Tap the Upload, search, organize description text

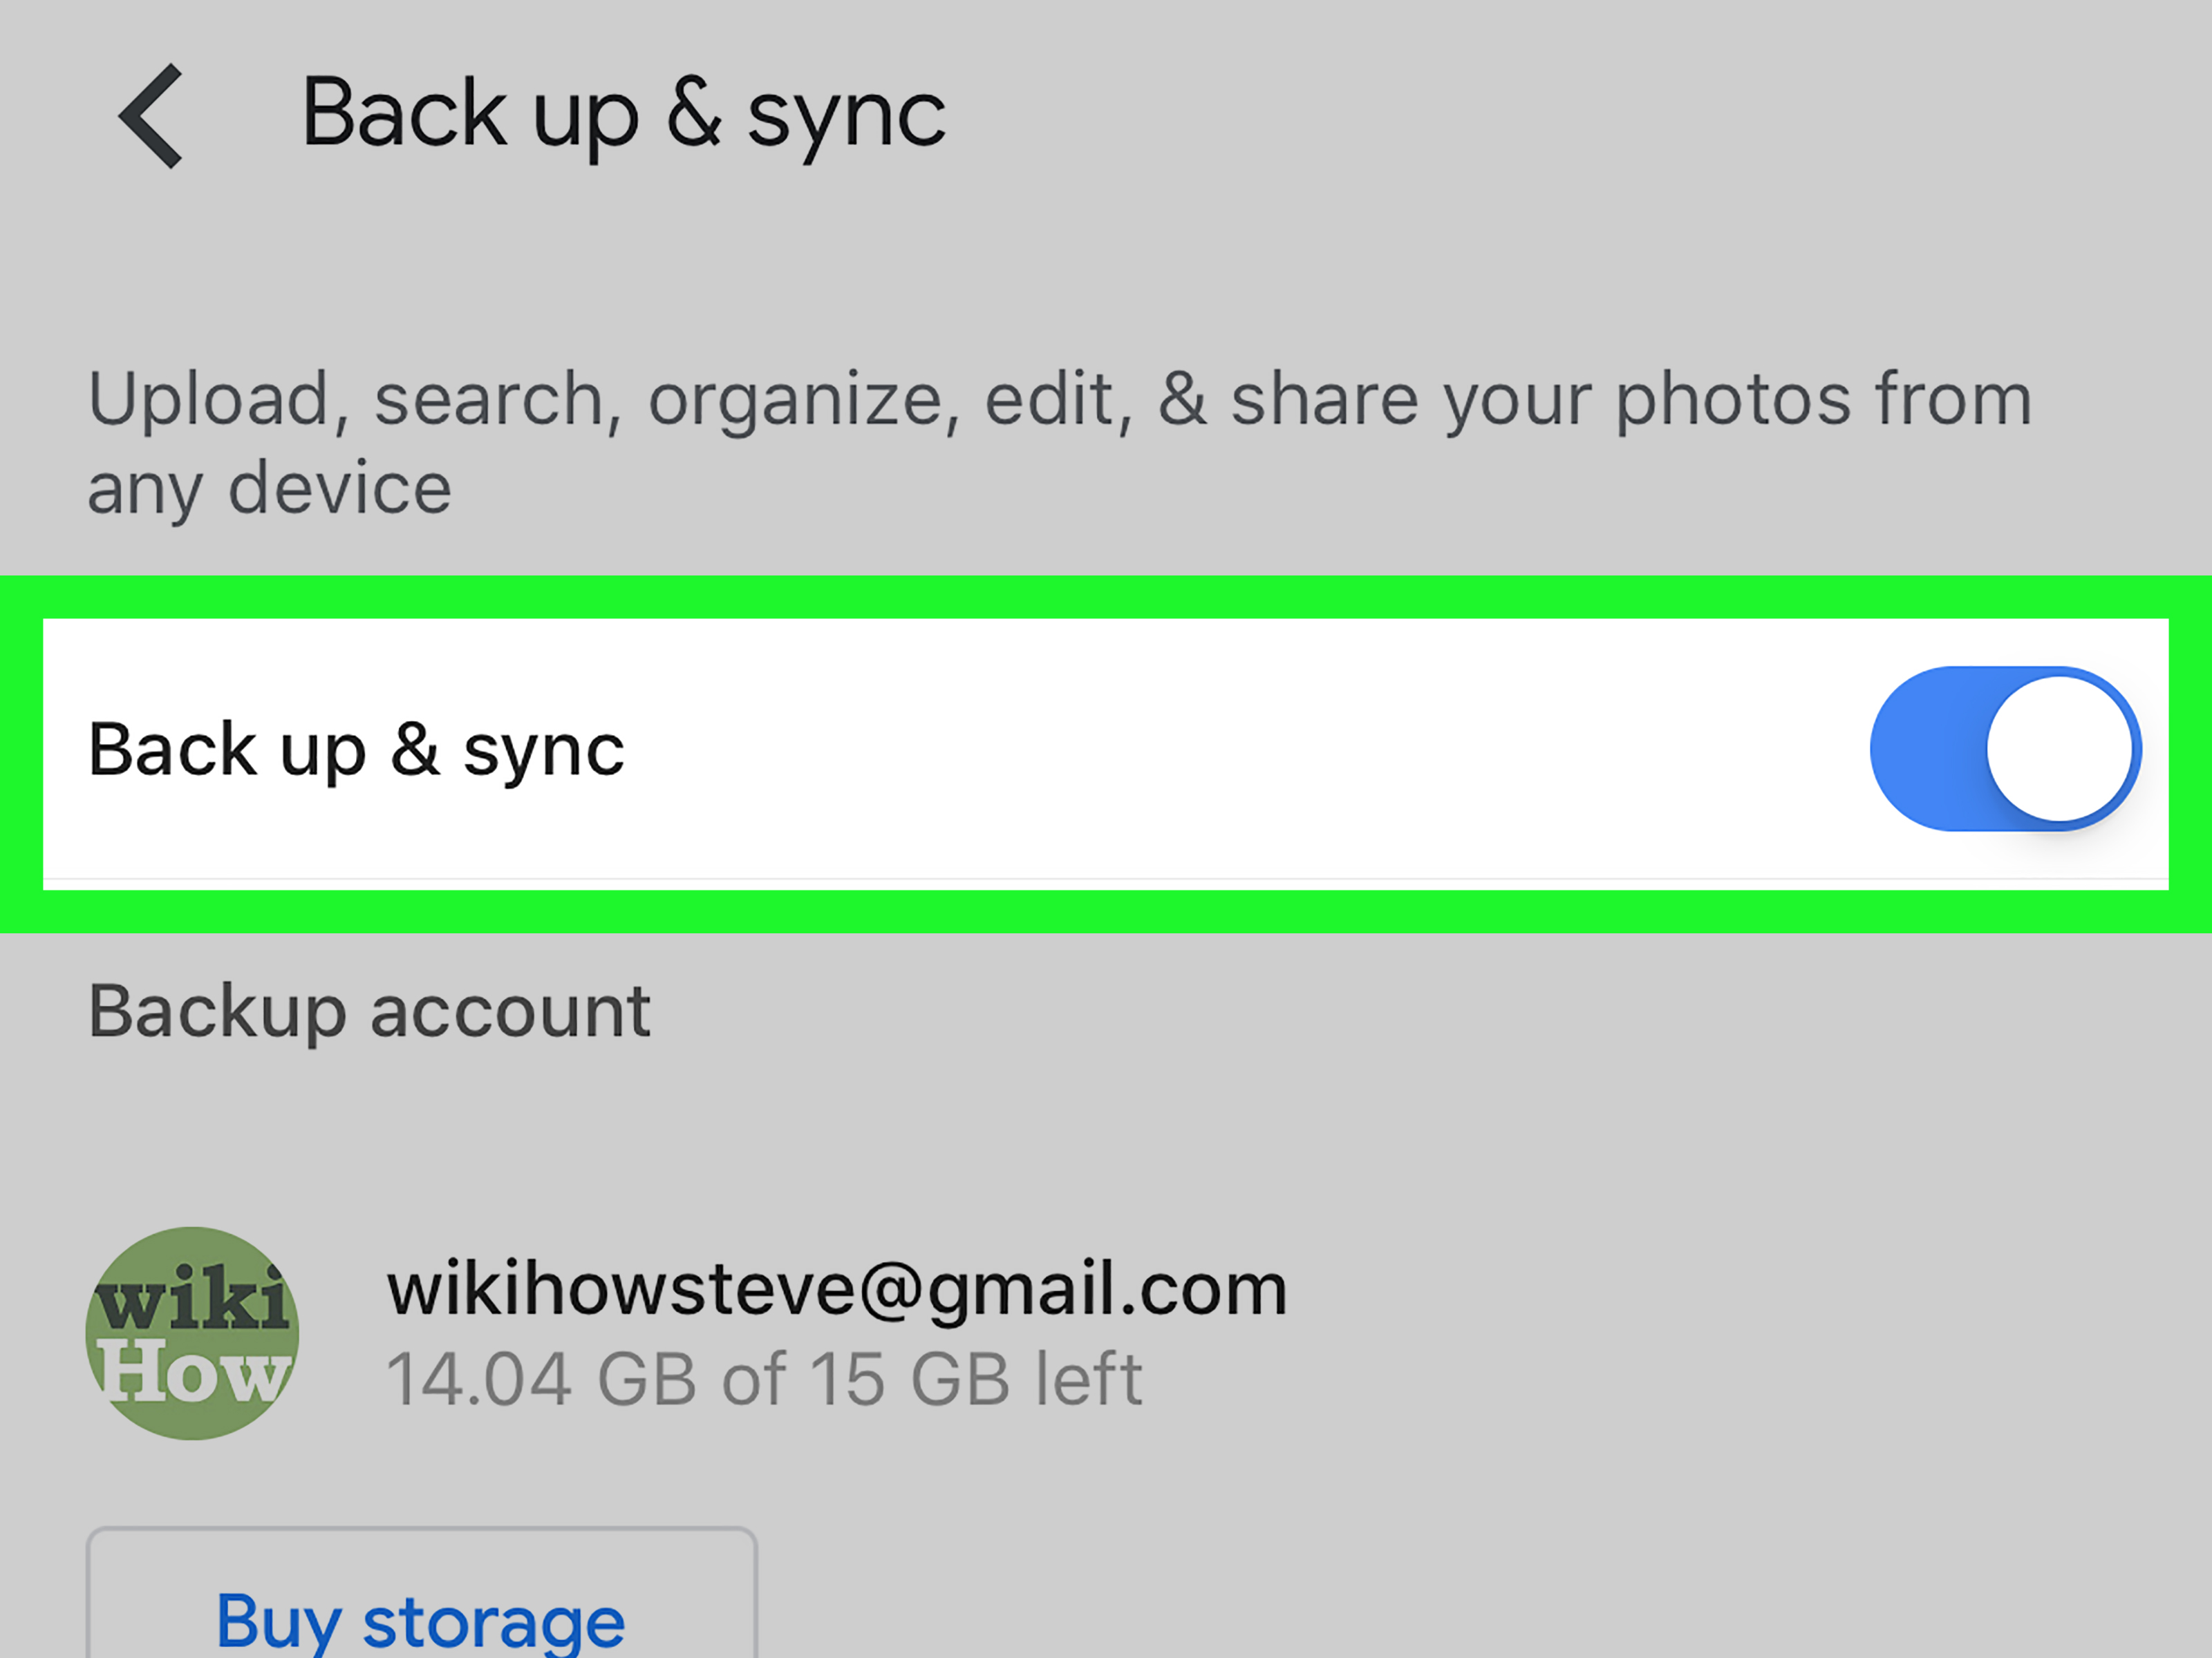(x=1060, y=443)
